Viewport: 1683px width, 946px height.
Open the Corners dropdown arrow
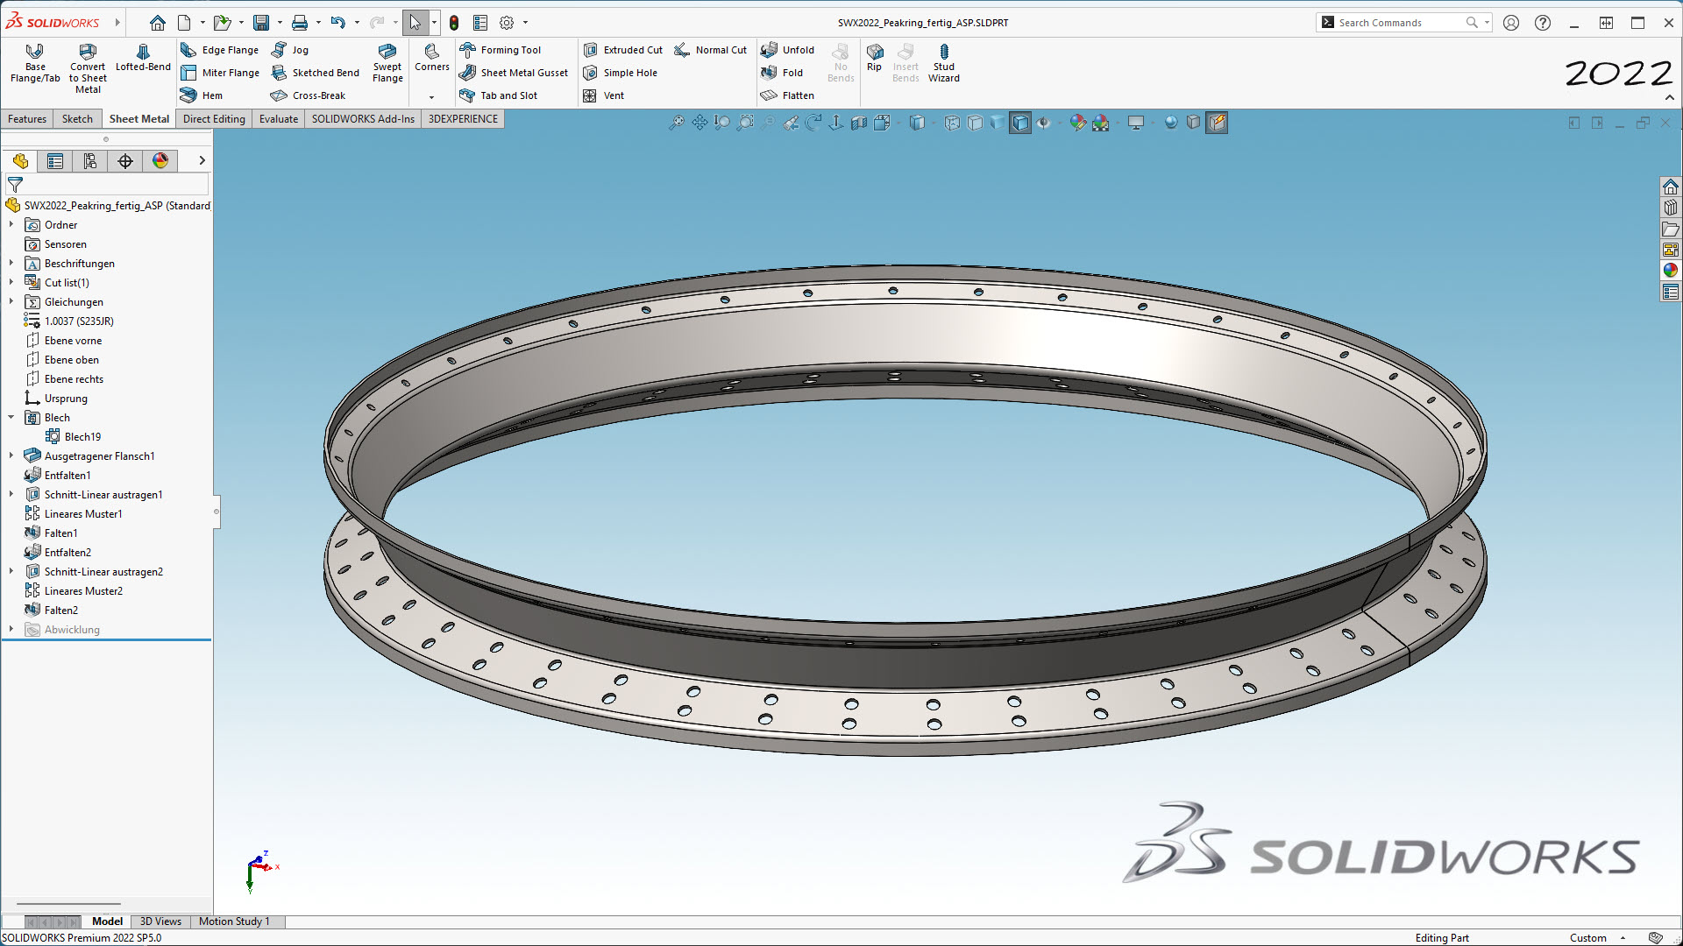point(431,97)
